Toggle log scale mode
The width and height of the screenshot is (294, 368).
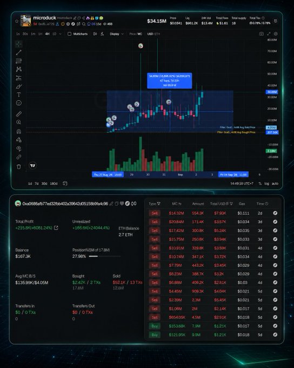(x=267, y=183)
